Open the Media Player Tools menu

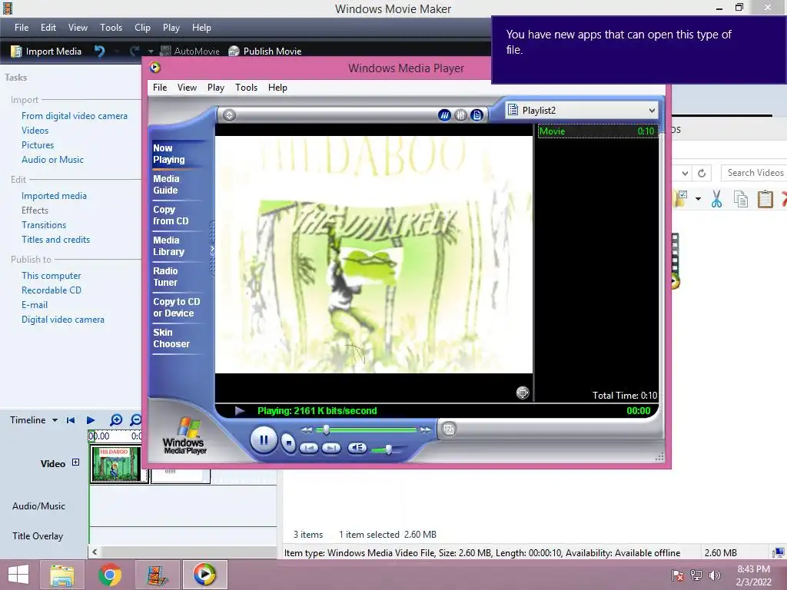tap(247, 88)
